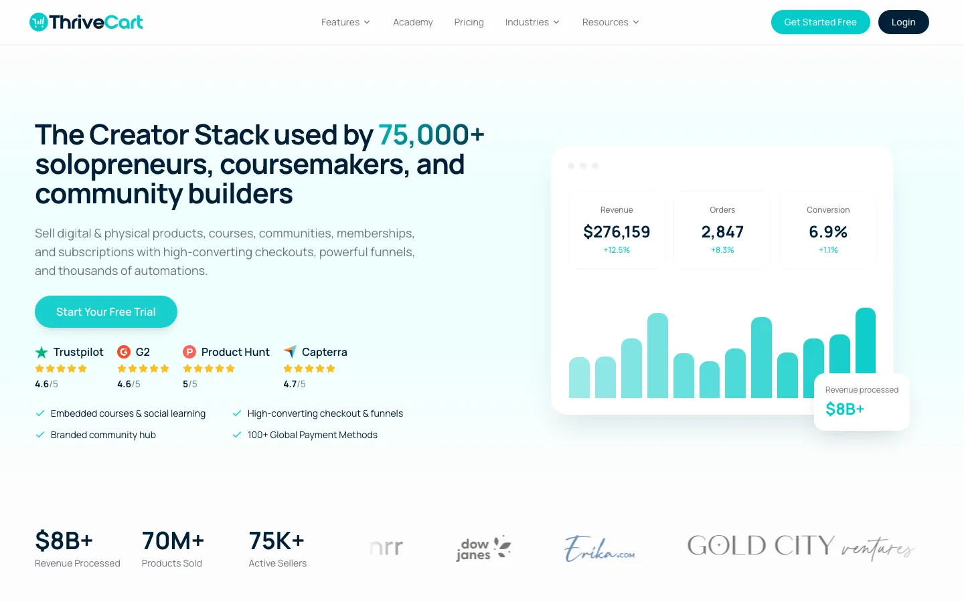Click the '75K+' Active Sellers figure
Screen dimensions: 964x602
(x=276, y=540)
